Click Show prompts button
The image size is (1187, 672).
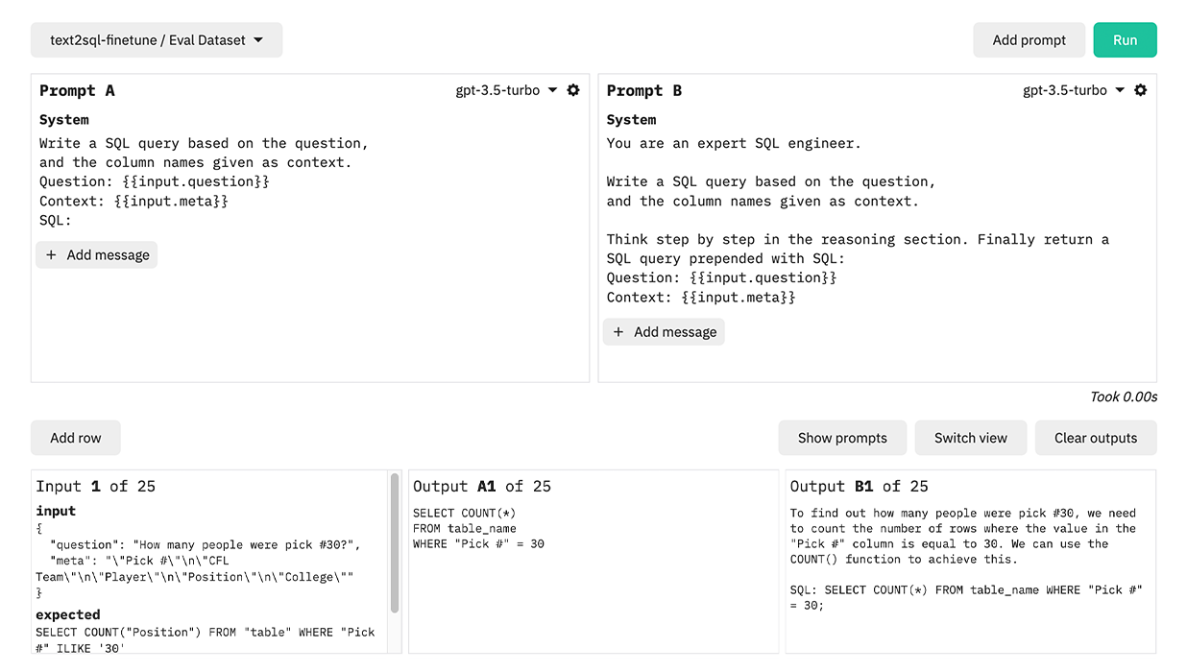[x=842, y=438]
